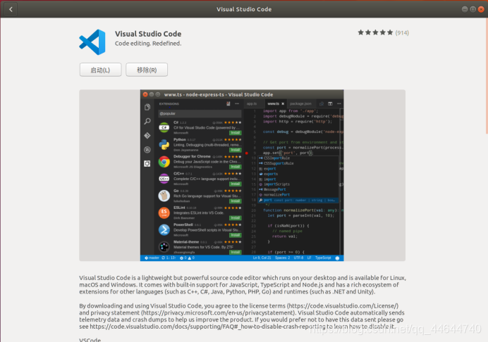Click the paragraph starting "Visual Studio Code is a lightweight"
The width and height of the screenshot is (488, 342).
pyautogui.click(x=243, y=284)
